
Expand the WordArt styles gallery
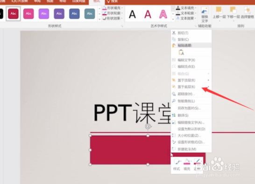tap(173, 19)
